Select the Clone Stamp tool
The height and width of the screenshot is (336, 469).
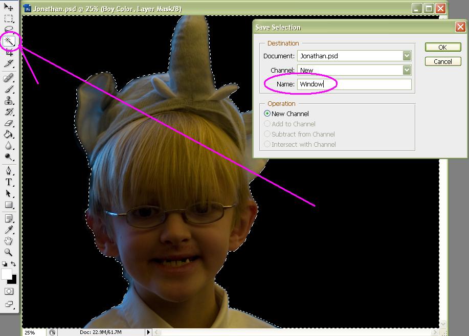(8, 101)
